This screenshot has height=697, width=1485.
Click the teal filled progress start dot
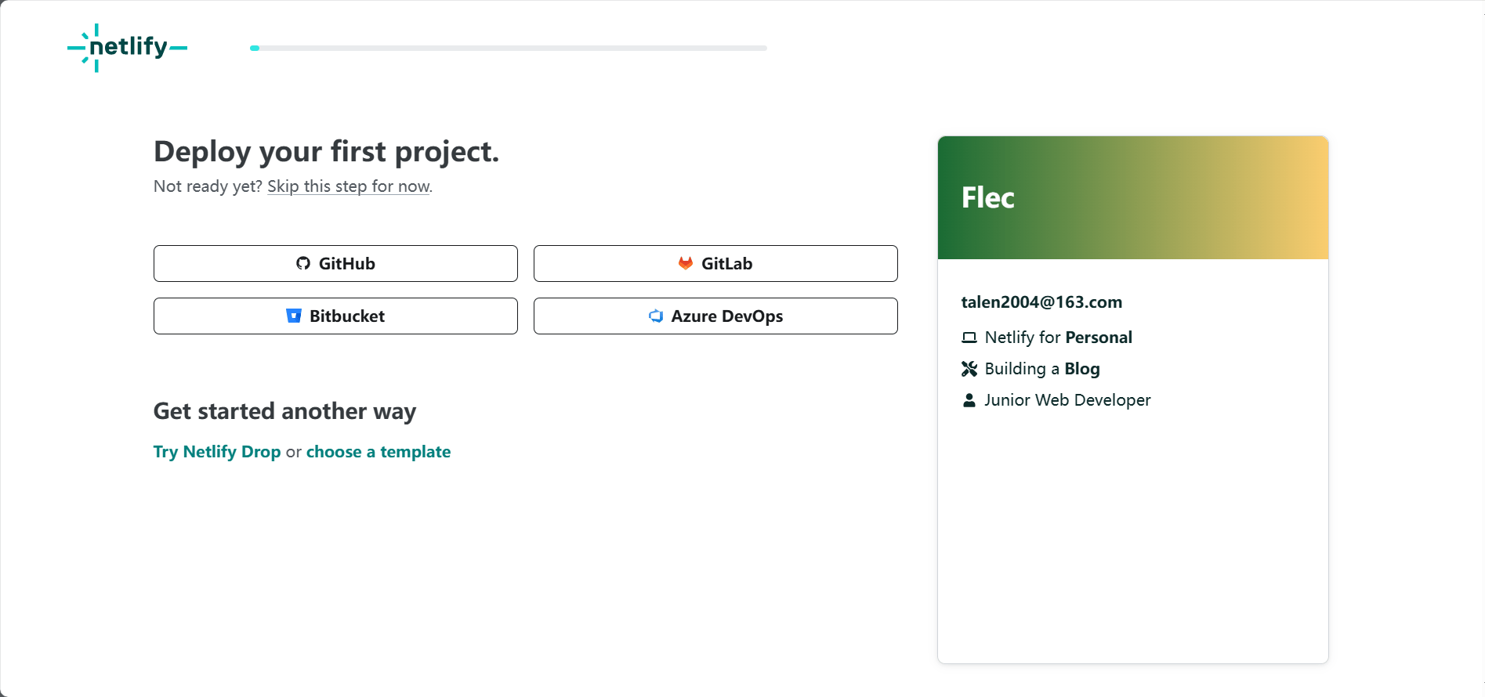[x=255, y=49]
